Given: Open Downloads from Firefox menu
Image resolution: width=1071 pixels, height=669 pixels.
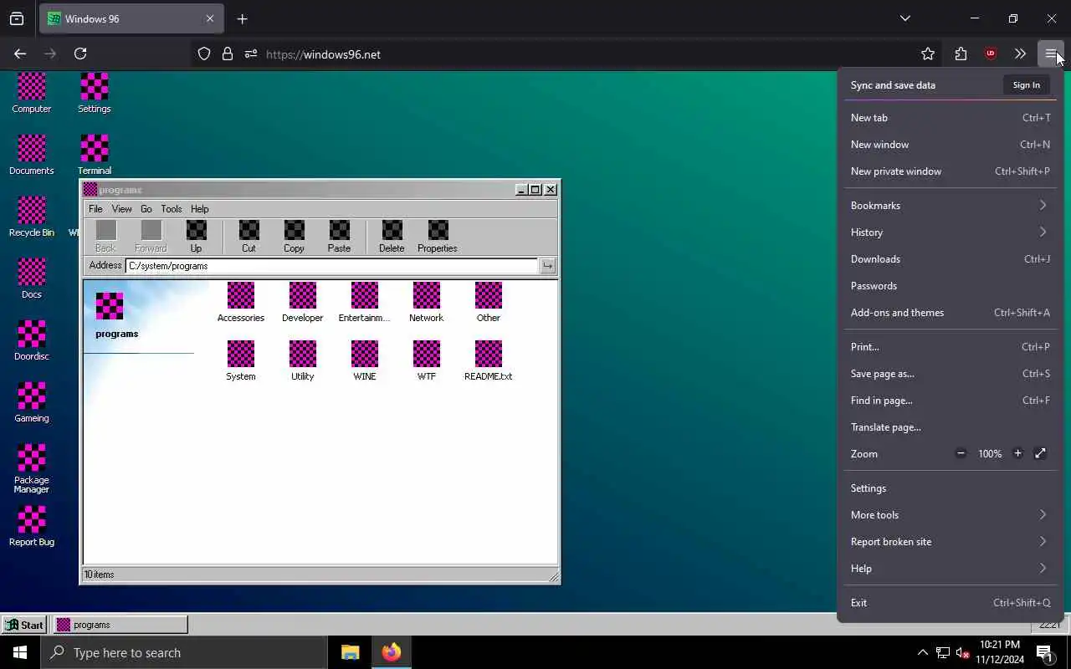Looking at the screenshot, I should click(951, 259).
